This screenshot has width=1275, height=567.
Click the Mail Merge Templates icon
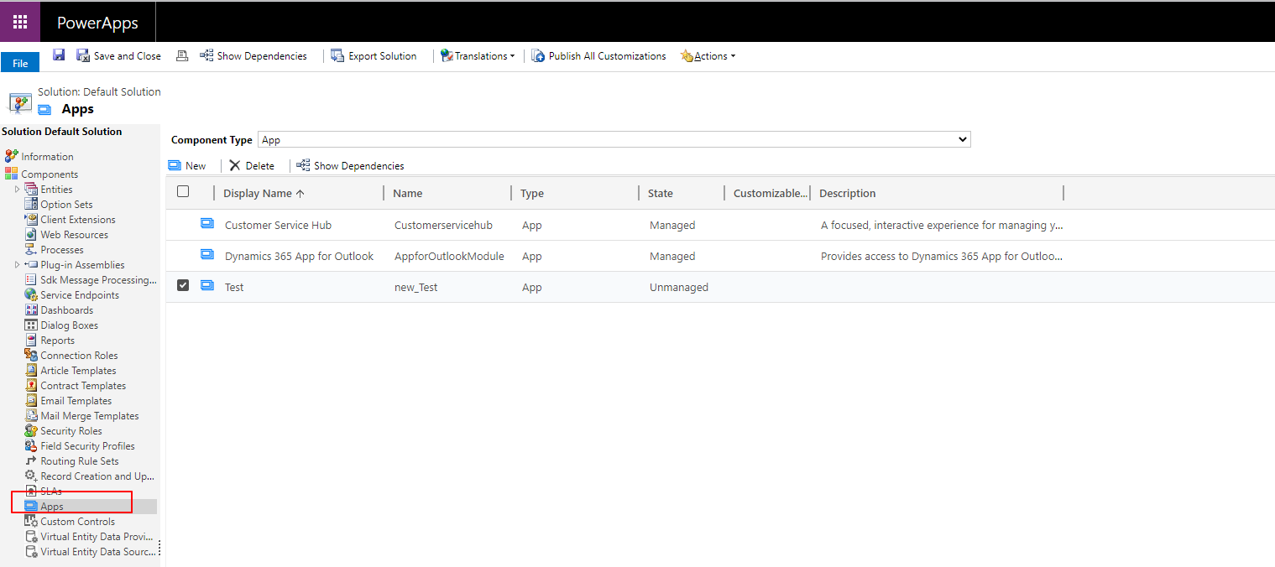31,416
